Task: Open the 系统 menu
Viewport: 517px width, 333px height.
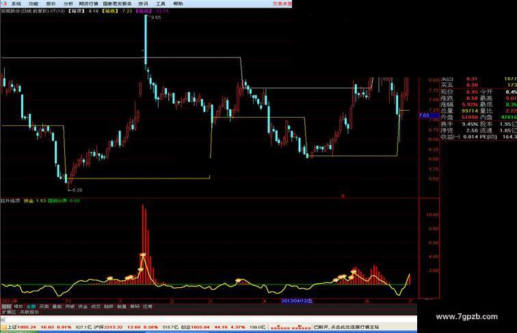Action: tap(16, 3)
